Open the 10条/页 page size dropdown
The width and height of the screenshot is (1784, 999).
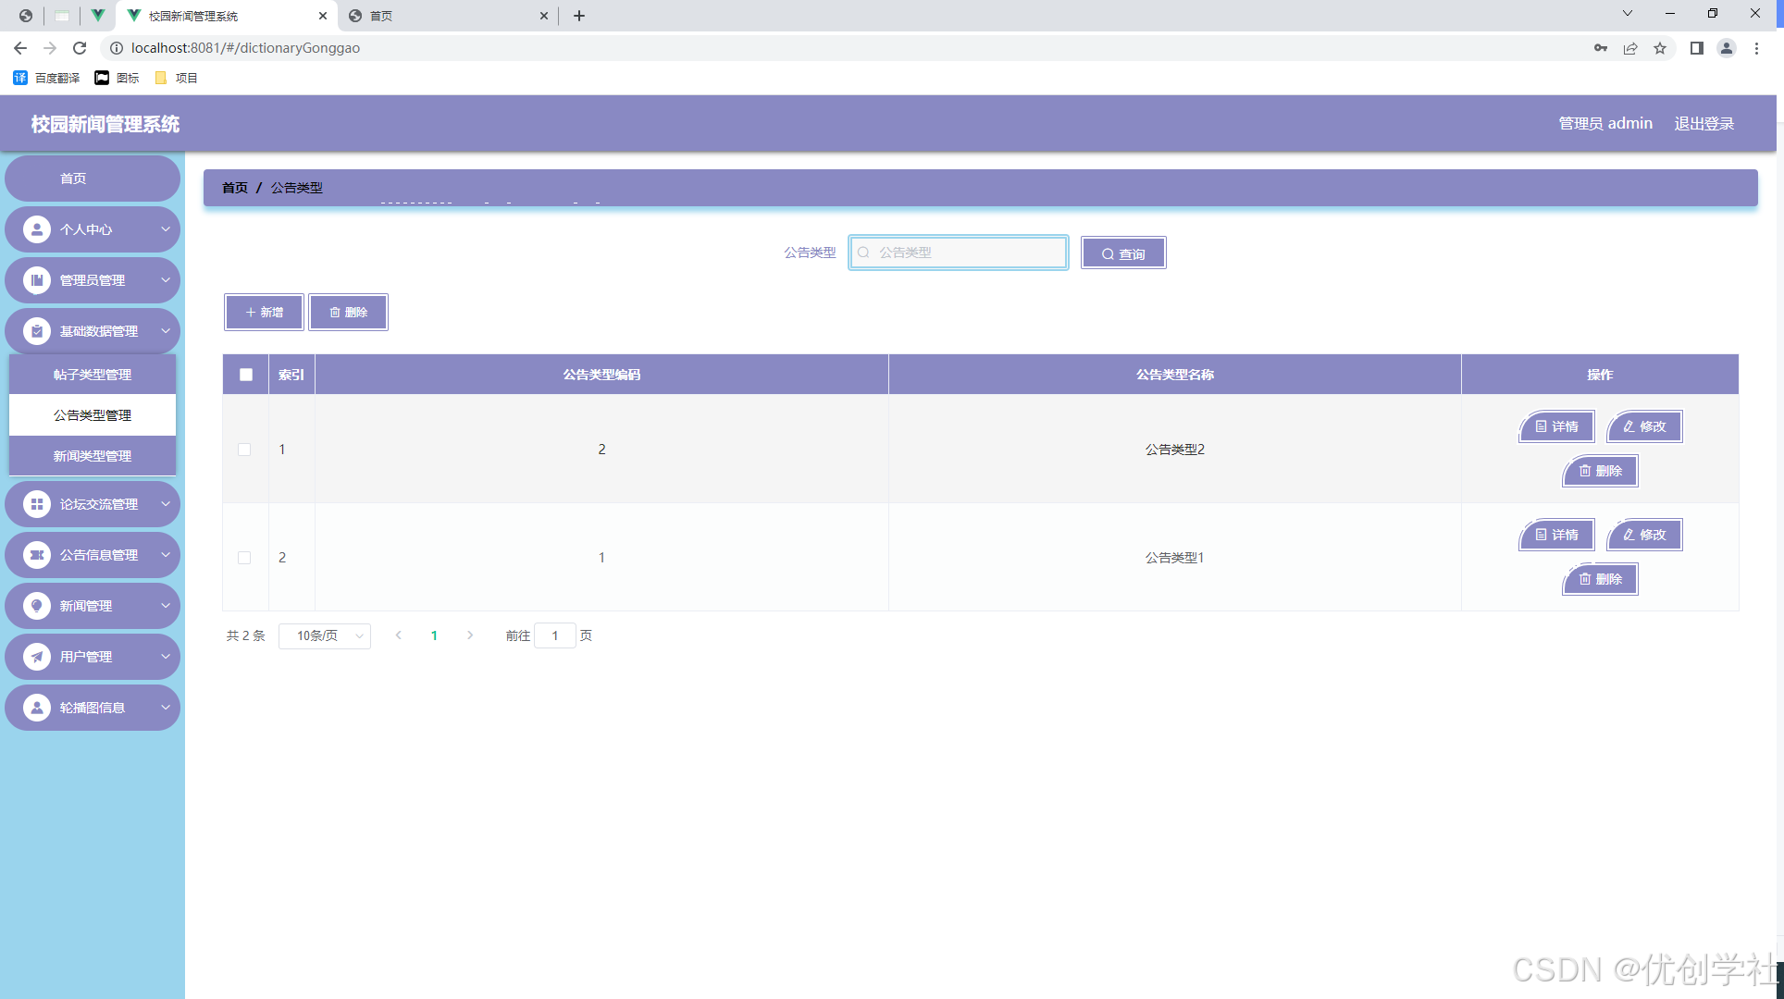(x=325, y=635)
